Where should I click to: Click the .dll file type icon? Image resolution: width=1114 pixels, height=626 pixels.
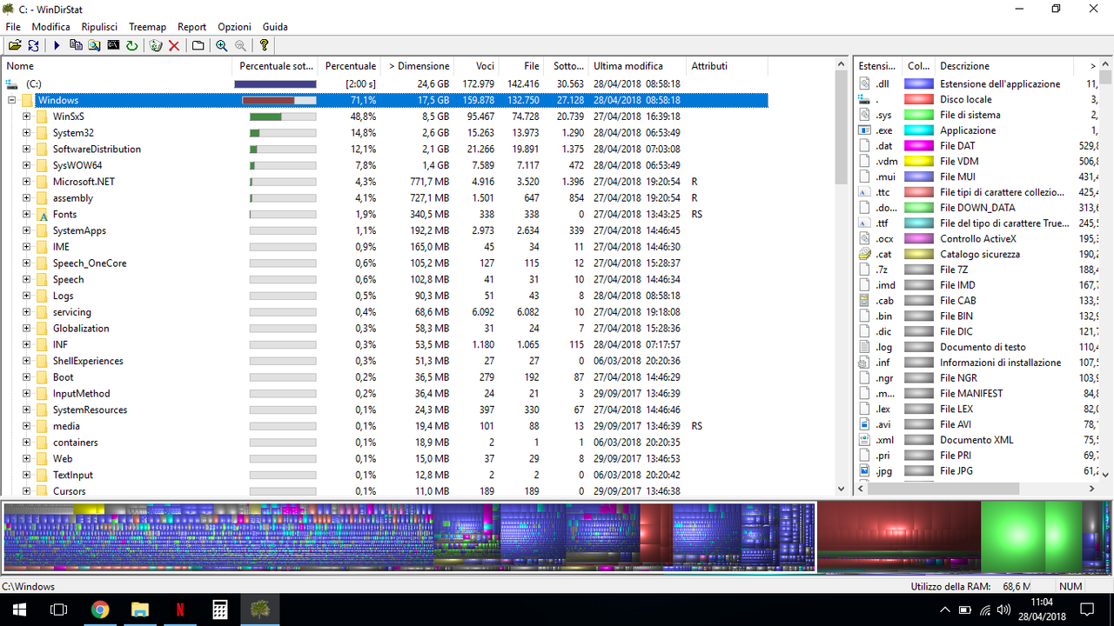click(x=865, y=84)
